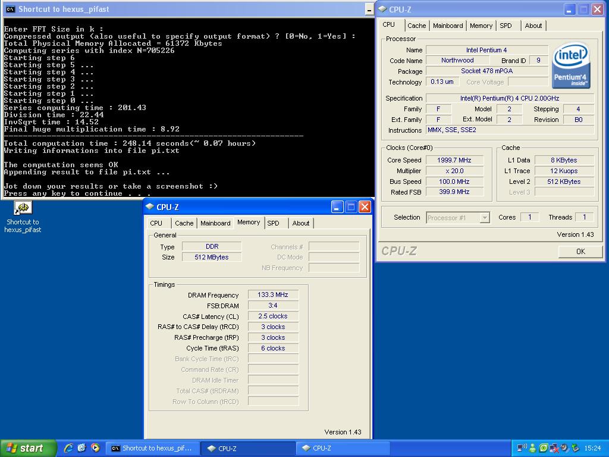Click the green square tray icon
Screen dimensions: 609x457
pos(544,448)
